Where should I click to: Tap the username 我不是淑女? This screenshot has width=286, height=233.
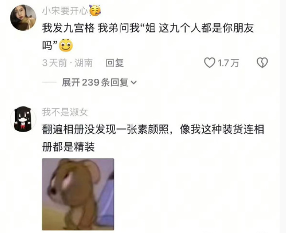click(x=65, y=112)
